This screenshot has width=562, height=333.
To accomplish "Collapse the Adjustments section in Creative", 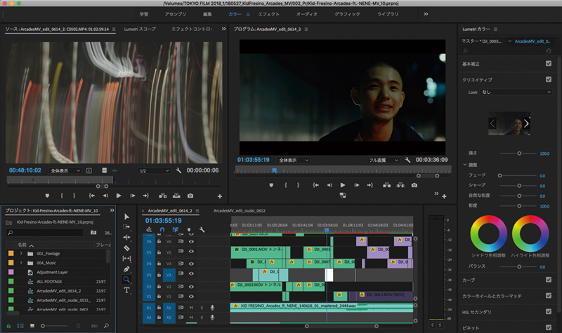I will click(x=465, y=165).
